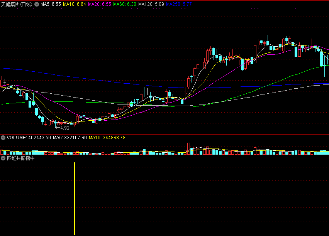
Task: Click the 4.92 low price annotation
Action: pyautogui.click(x=64, y=128)
